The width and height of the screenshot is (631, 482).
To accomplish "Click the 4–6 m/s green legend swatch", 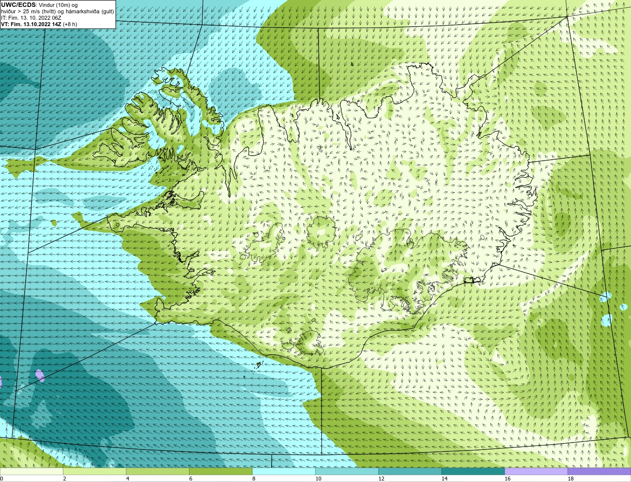I will coord(158,472).
